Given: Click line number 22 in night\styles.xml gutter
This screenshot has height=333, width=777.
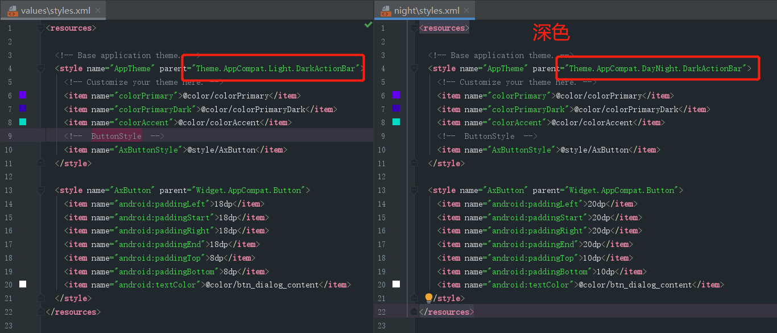Looking at the screenshot, I should [x=382, y=312].
